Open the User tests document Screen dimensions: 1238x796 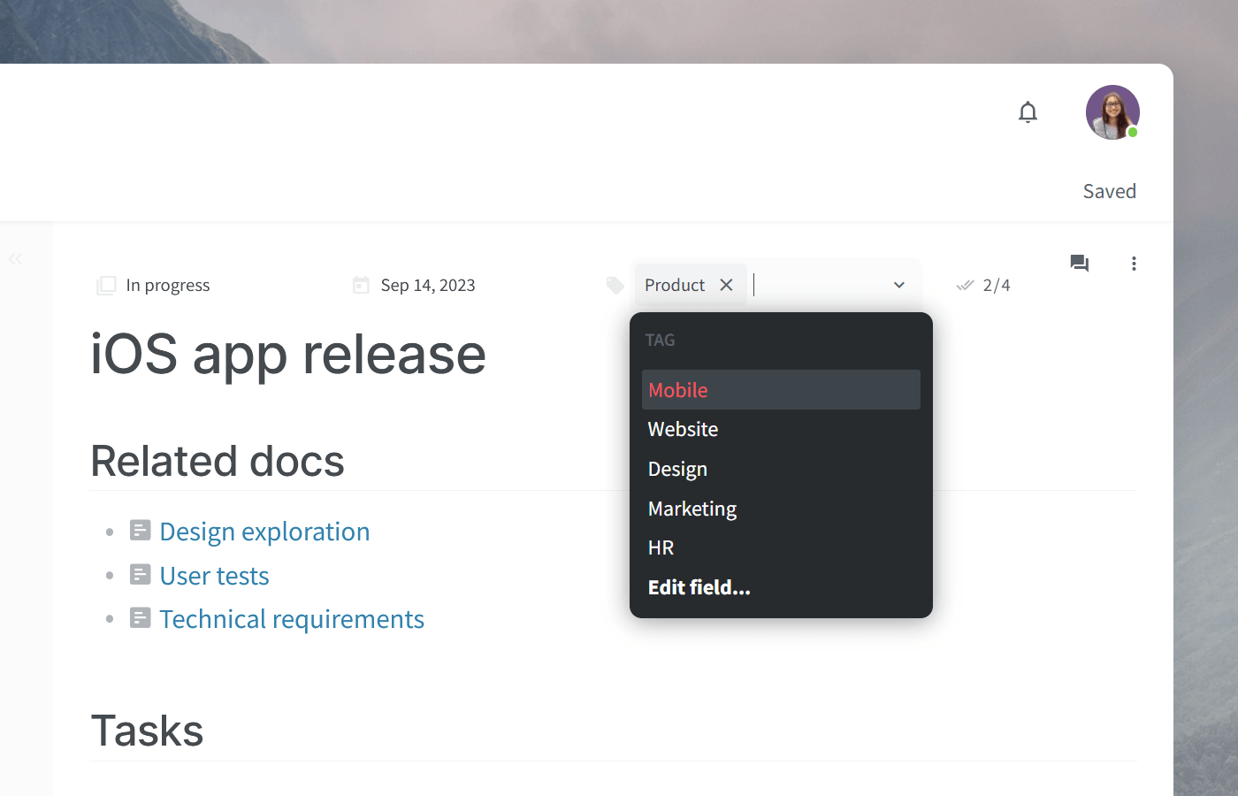pos(214,576)
